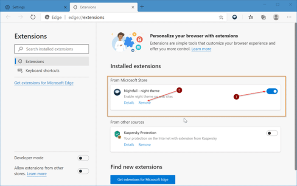Open the Favorites list icon

251,17
